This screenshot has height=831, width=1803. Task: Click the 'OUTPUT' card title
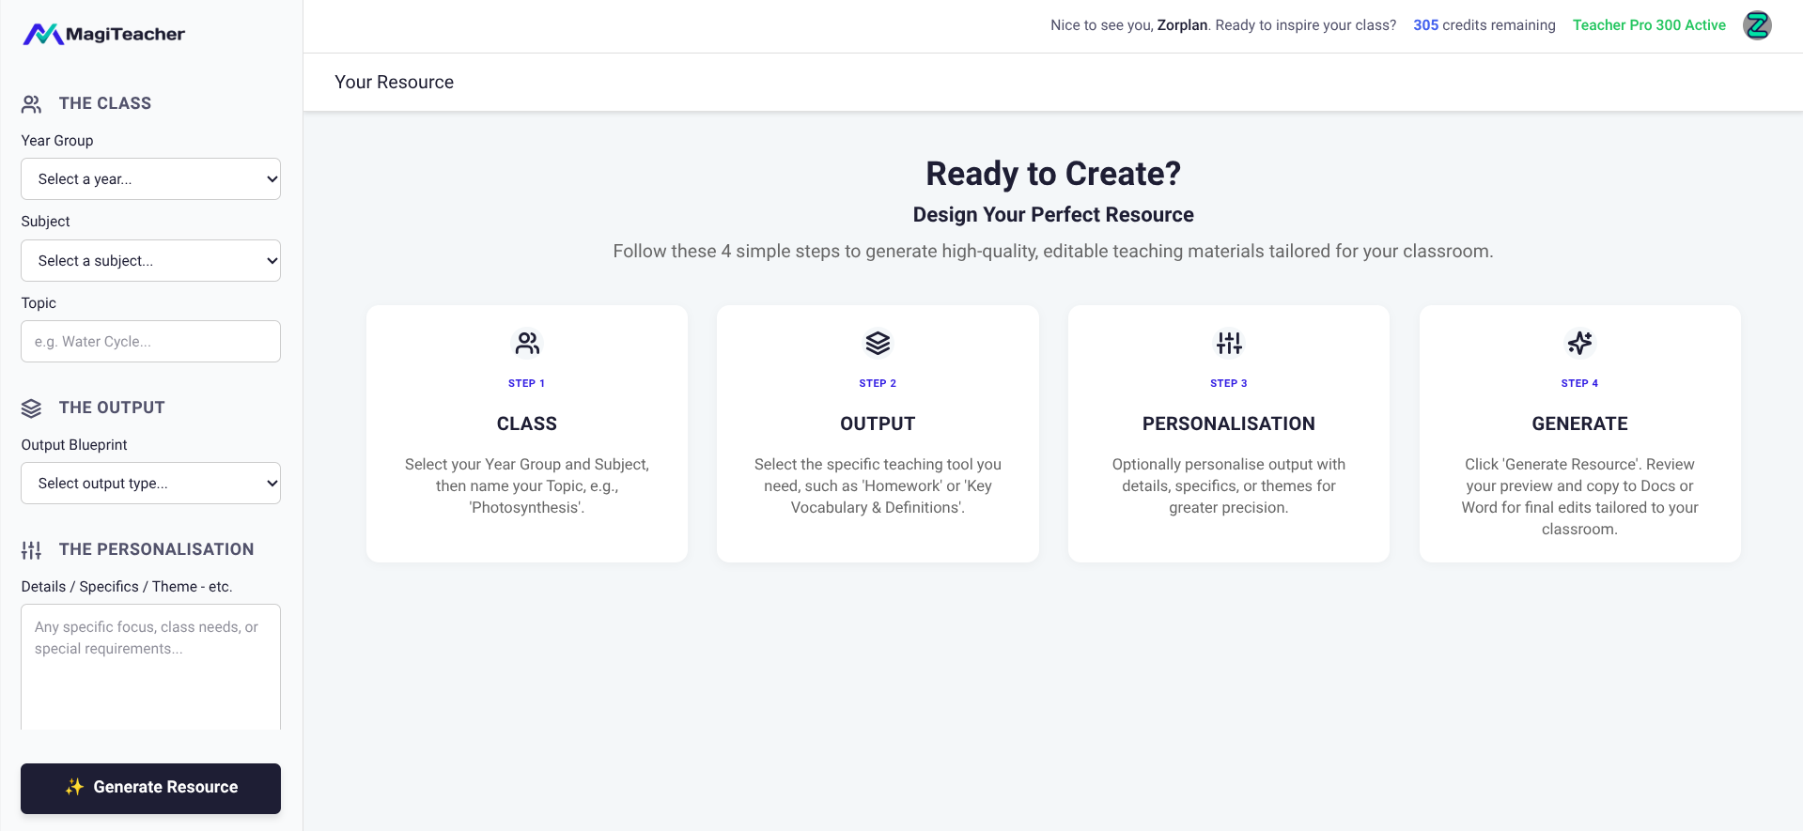878,423
